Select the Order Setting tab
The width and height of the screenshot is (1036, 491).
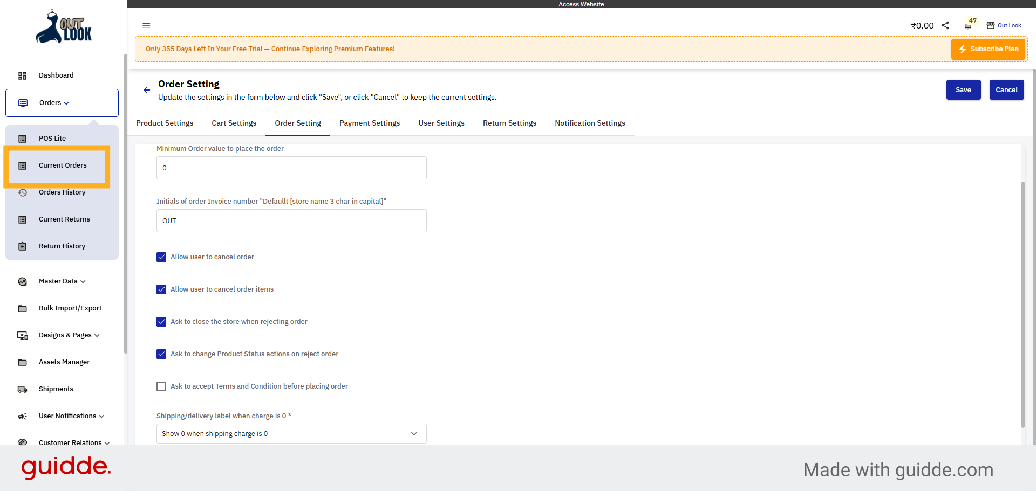click(x=298, y=123)
